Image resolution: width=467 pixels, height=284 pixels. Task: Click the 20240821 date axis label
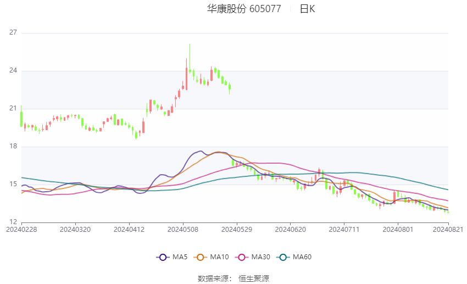click(x=448, y=230)
